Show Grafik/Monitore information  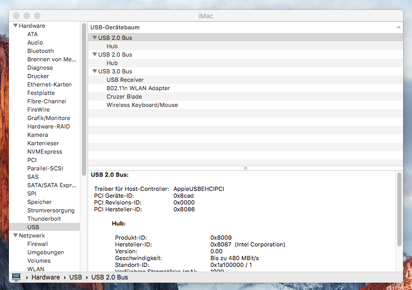click(x=48, y=118)
